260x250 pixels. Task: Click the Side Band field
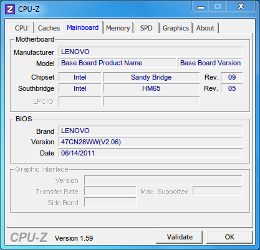[x=110, y=202]
